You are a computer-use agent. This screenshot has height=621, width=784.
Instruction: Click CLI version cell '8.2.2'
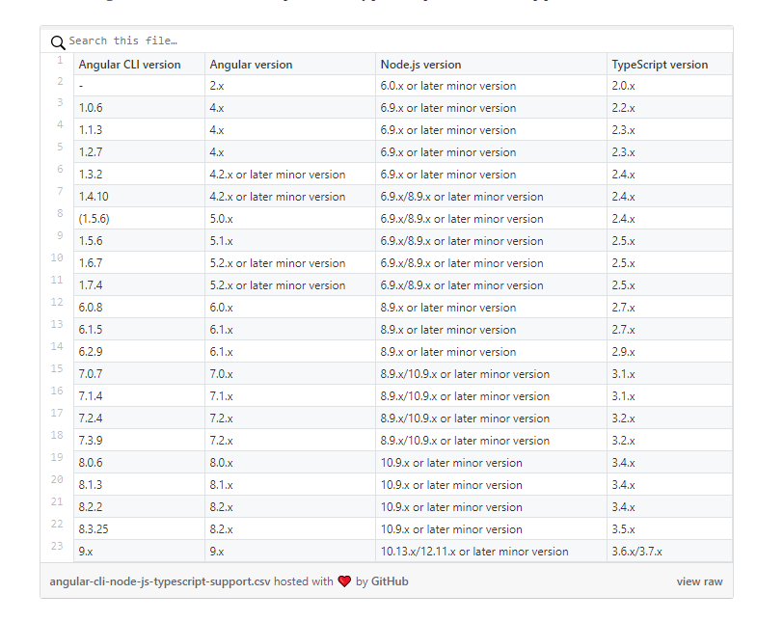140,507
